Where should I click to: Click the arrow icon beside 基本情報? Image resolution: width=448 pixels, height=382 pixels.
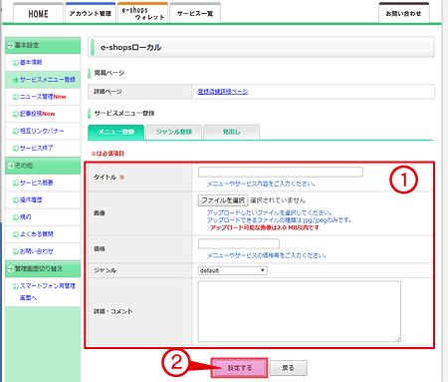(15, 63)
